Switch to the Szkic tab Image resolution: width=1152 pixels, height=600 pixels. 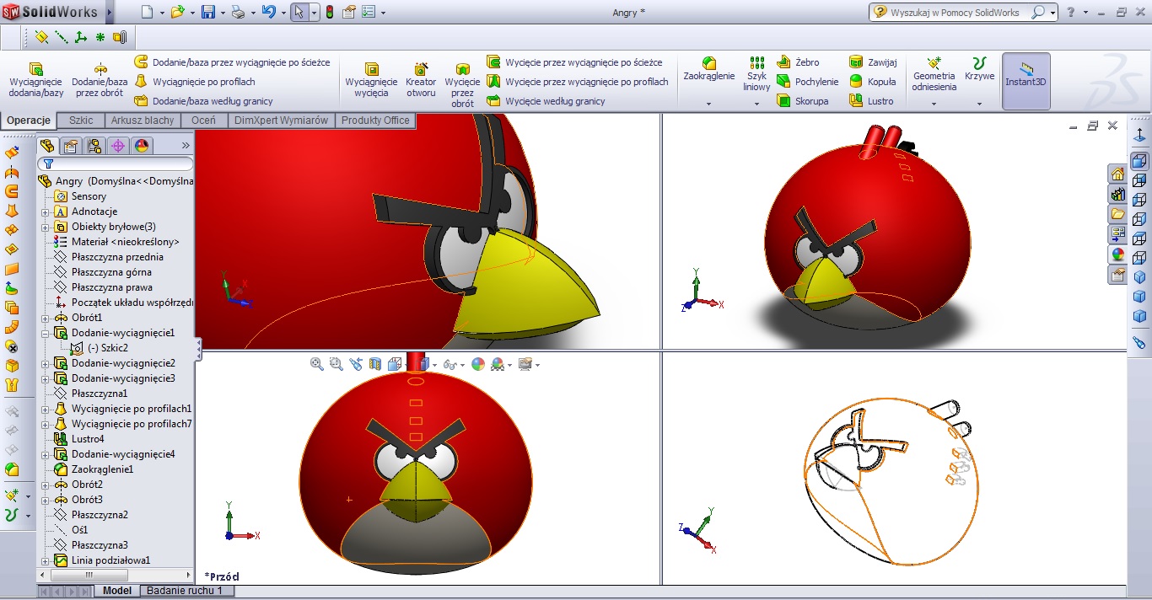(81, 121)
